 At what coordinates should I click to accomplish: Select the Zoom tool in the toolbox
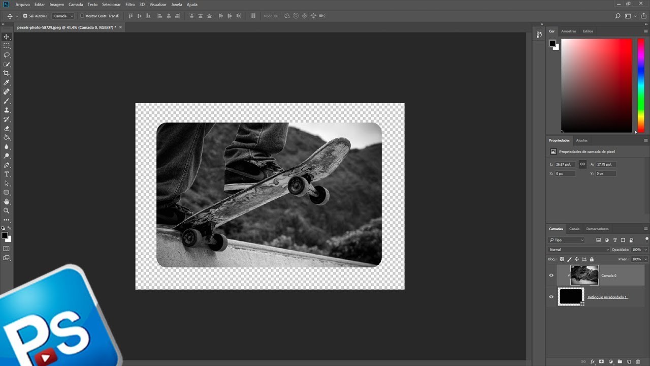pyautogui.click(x=7, y=210)
